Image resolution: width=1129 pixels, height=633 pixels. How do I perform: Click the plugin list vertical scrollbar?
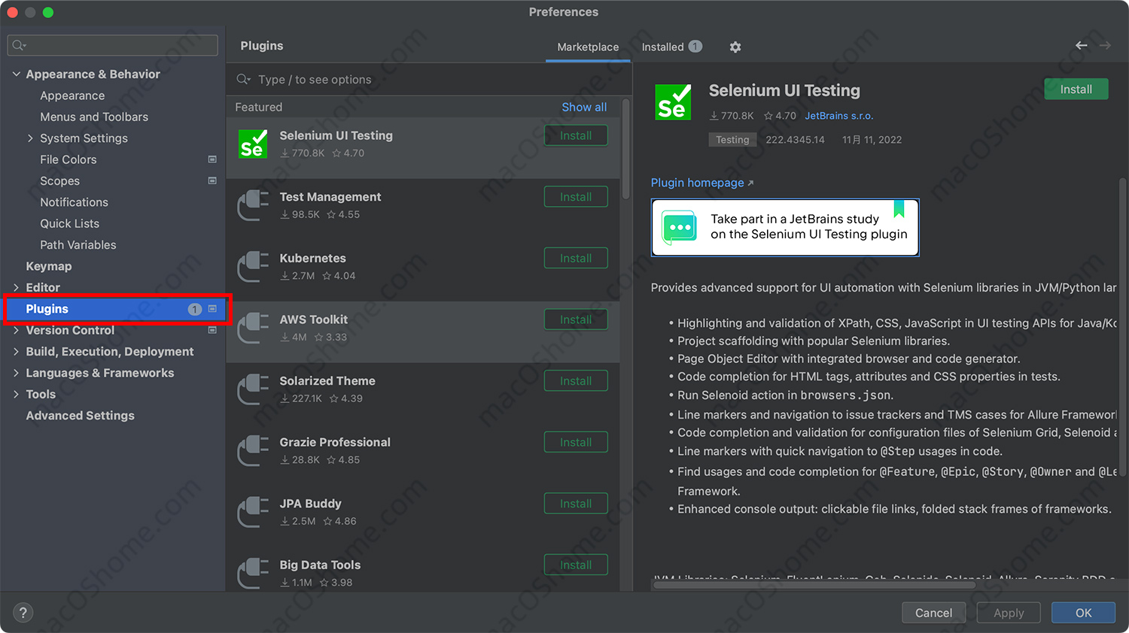pyautogui.click(x=625, y=149)
